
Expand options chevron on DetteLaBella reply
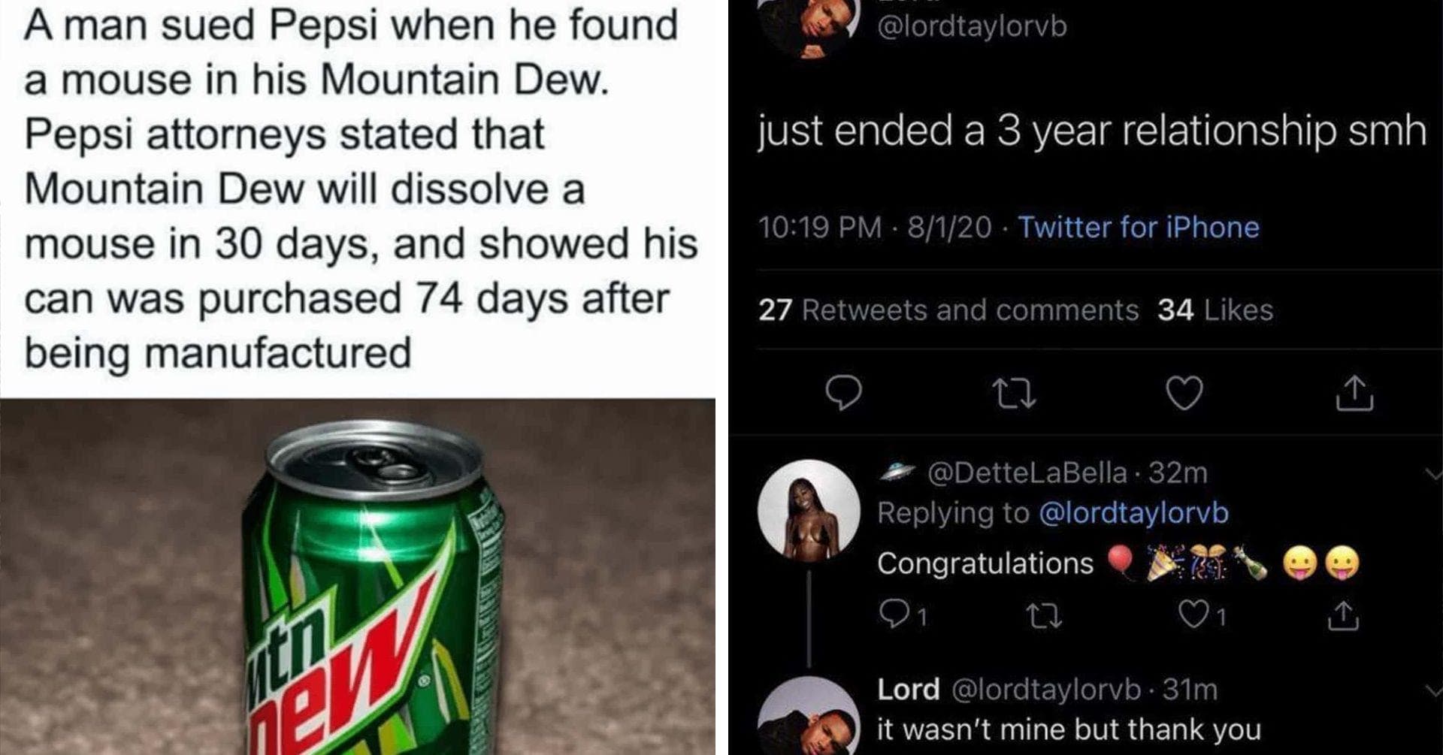point(1433,474)
